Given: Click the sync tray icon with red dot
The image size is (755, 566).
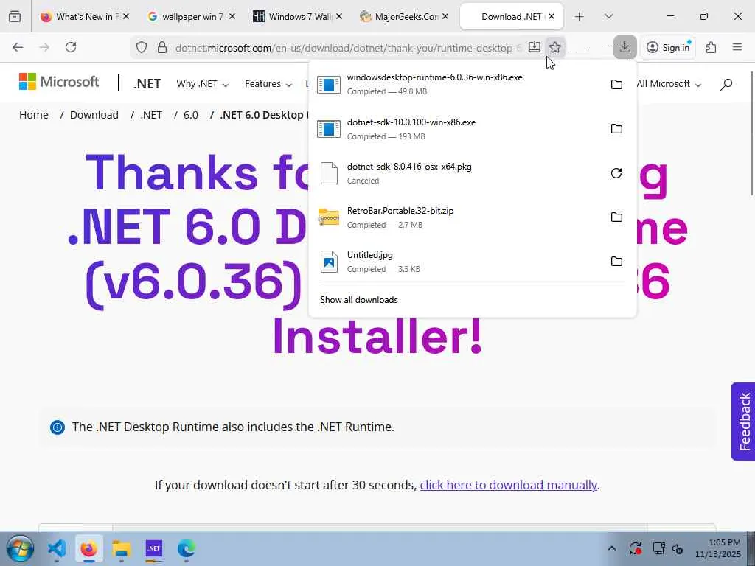Looking at the screenshot, I should coord(635,548).
